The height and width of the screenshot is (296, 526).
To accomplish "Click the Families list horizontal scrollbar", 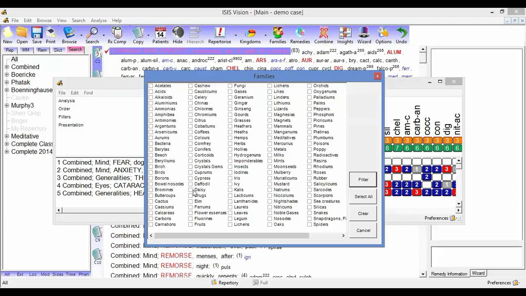I will [x=232, y=236].
